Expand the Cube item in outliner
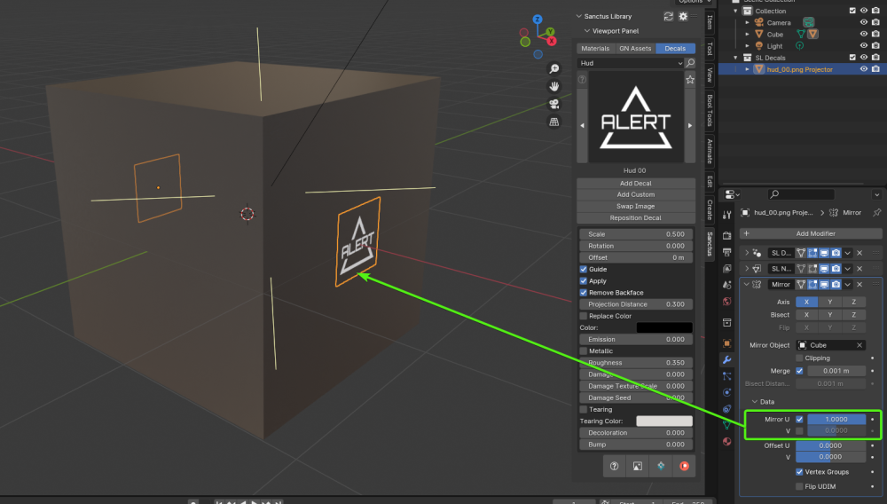The image size is (887, 504). [747, 35]
